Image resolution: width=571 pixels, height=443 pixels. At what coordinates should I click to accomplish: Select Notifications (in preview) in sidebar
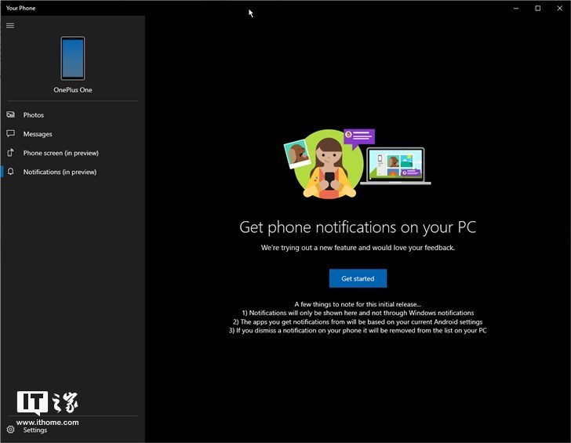point(60,172)
